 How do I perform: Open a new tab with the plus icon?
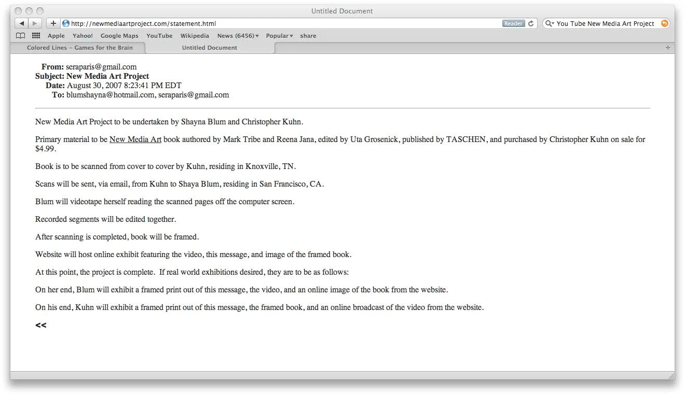[x=668, y=48]
